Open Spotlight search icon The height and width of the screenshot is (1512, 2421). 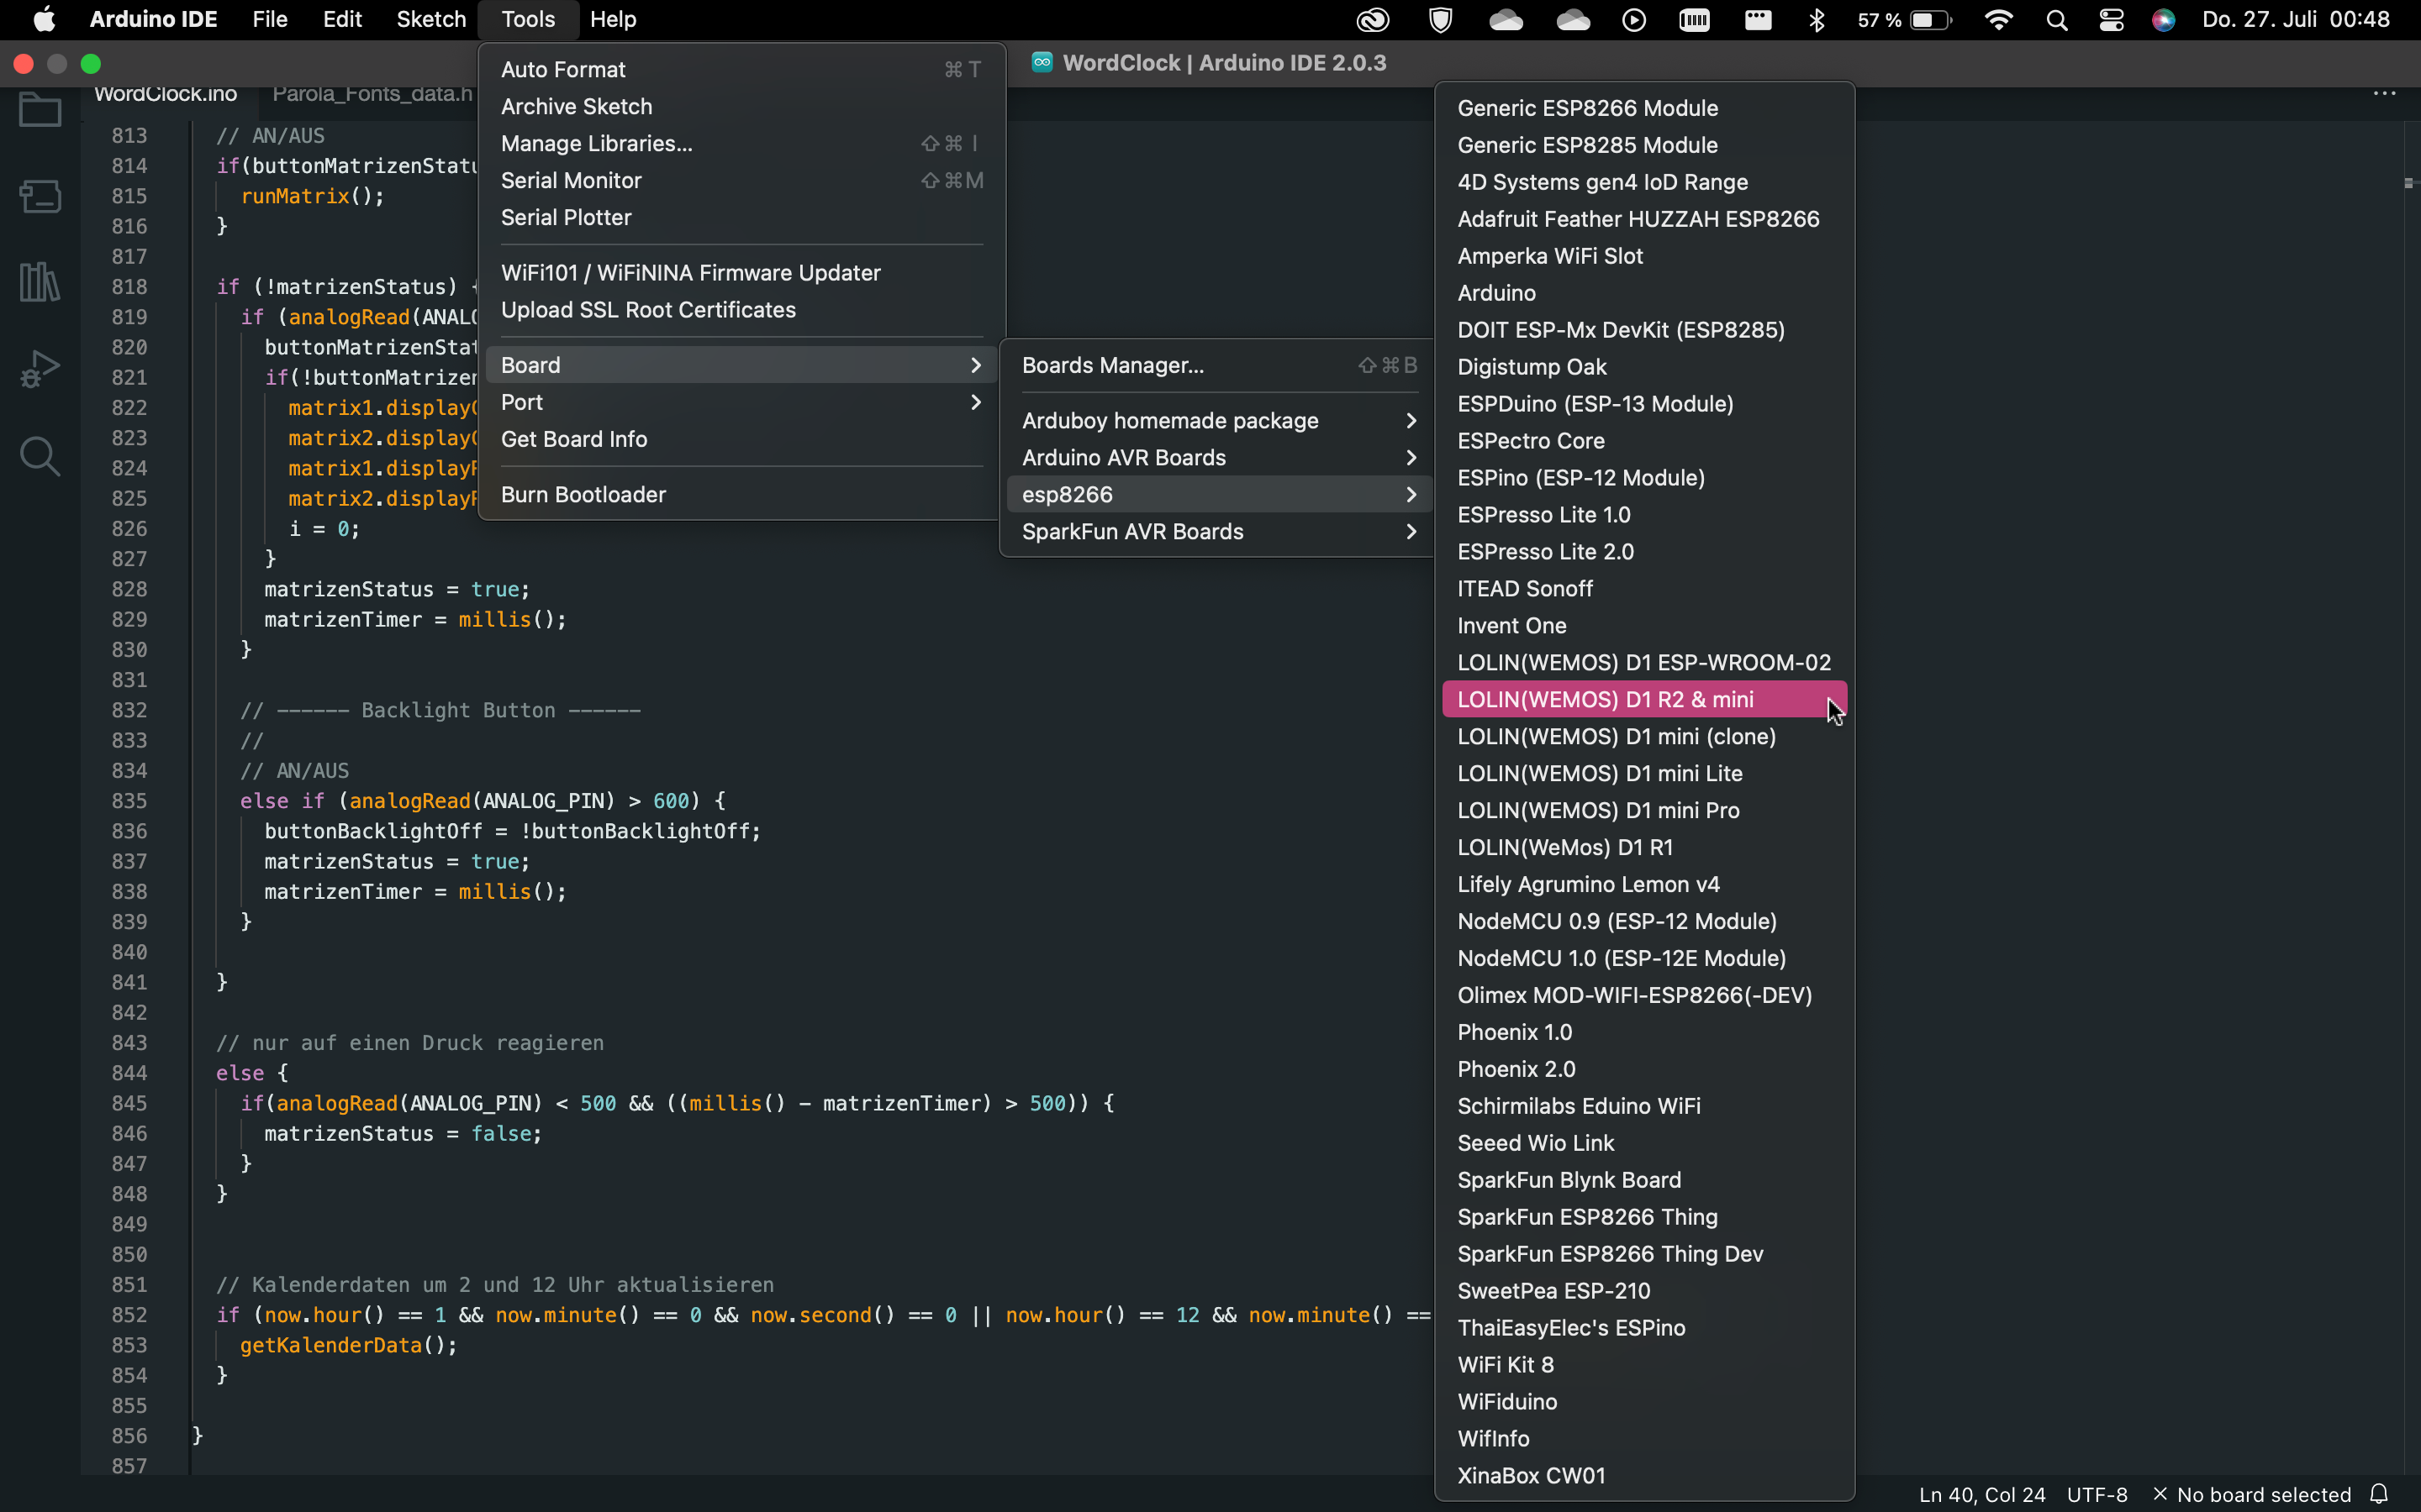tap(2057, 19)
